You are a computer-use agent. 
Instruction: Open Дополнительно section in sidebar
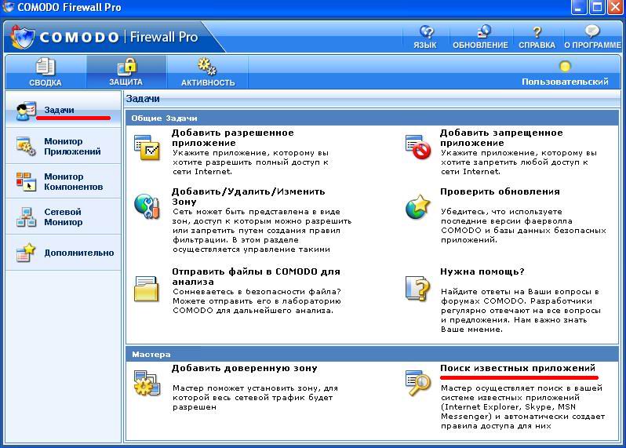click(x=79, y=253)
